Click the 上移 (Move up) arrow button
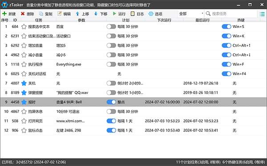The image size is (267, 166). 82,14
